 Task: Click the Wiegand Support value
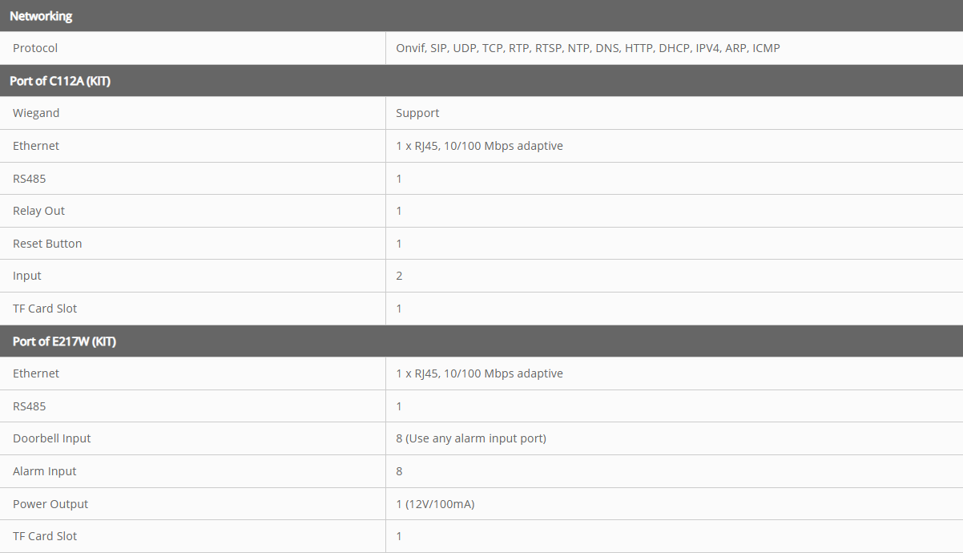click(x=417, y=113)
